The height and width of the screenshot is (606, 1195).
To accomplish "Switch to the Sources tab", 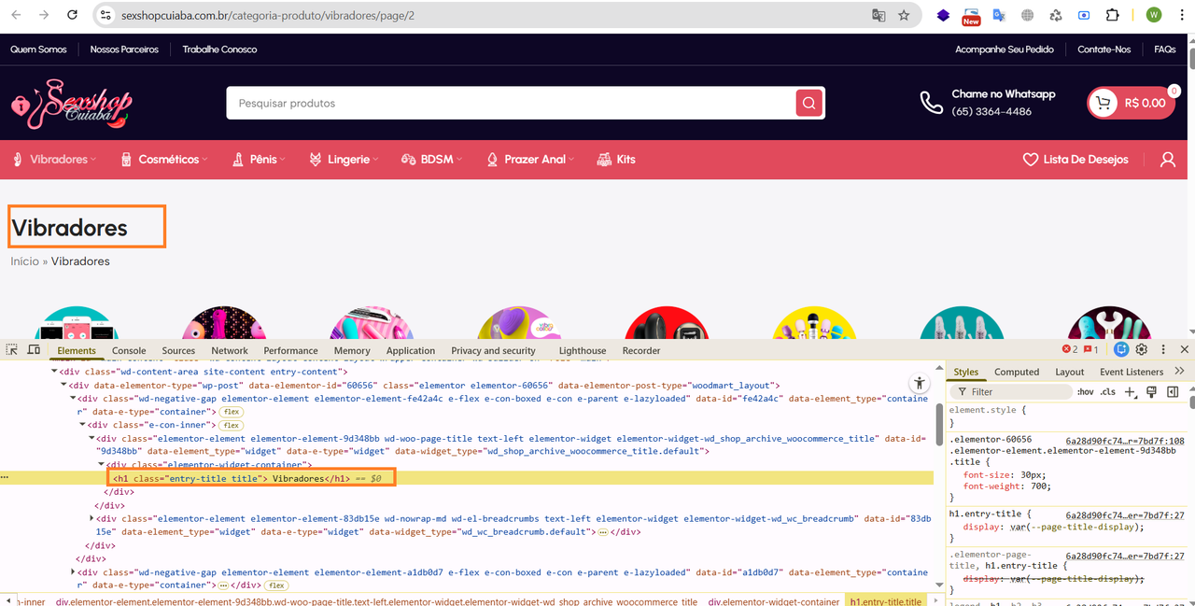I will (x=178, y=351).
